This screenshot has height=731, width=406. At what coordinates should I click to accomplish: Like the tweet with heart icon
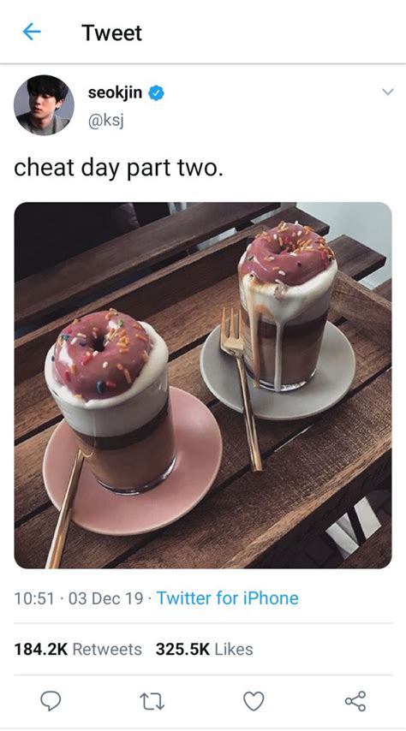(254, 701)
